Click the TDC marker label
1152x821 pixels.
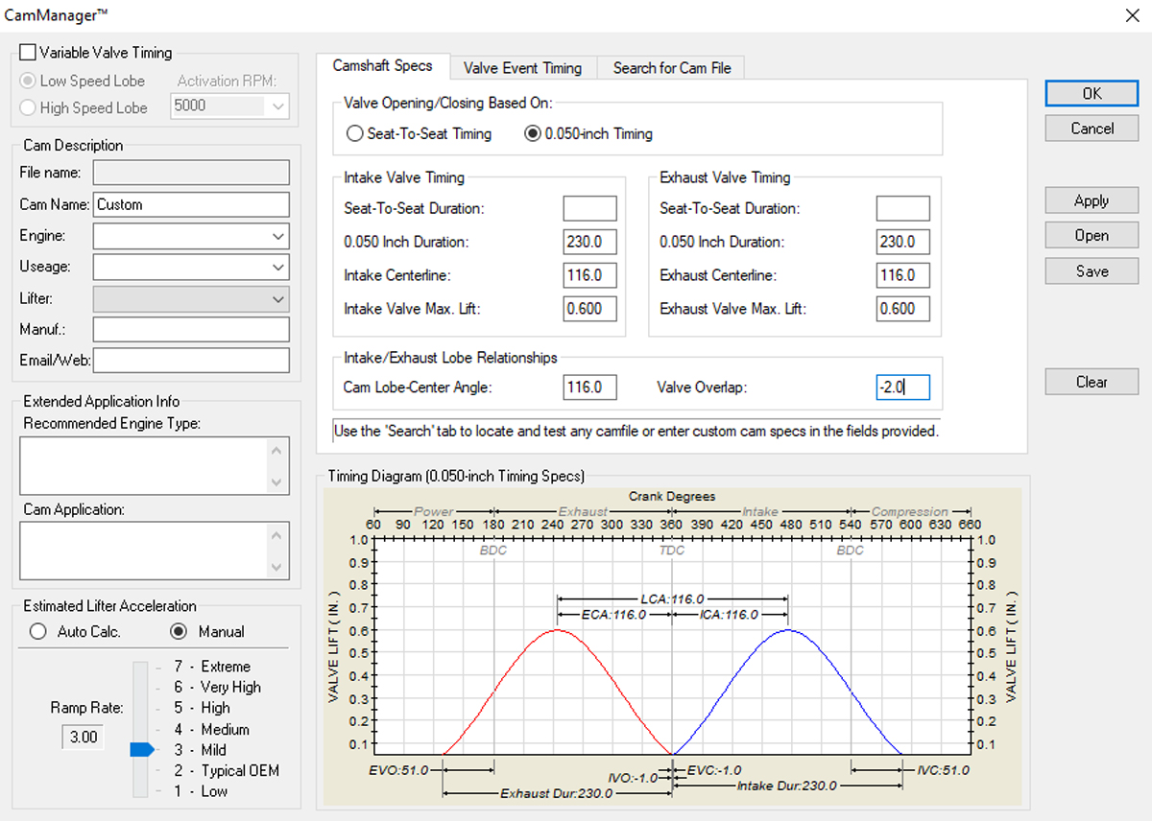point(672,551)
